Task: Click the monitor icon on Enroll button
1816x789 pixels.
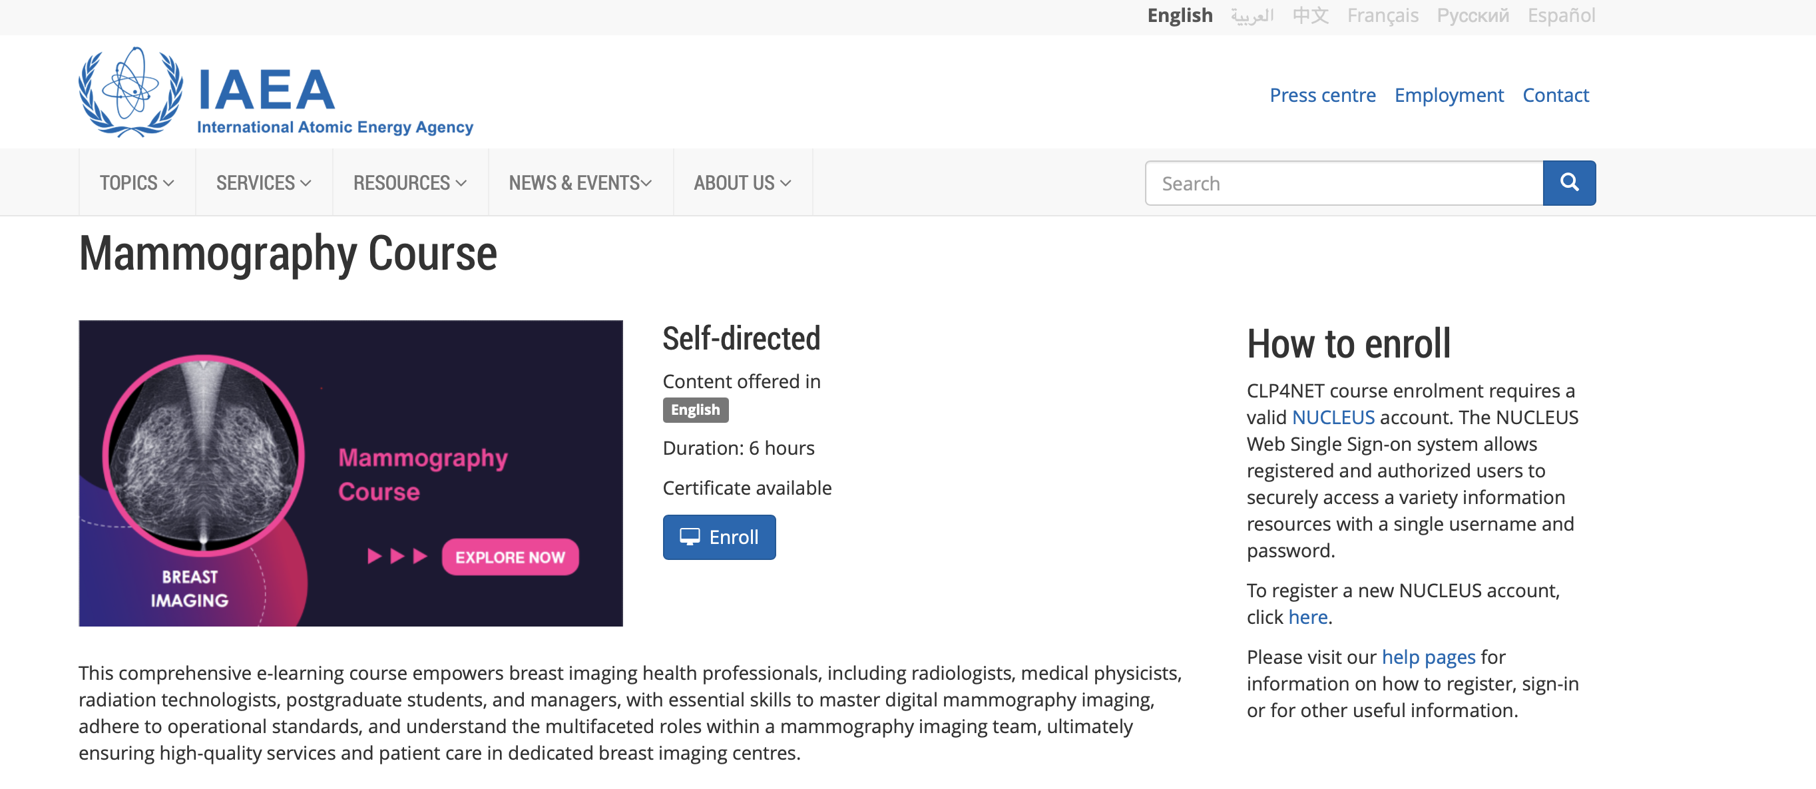Action: tap(690, 536)
